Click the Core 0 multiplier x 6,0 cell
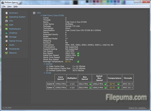151x111 pixels. 72,84
